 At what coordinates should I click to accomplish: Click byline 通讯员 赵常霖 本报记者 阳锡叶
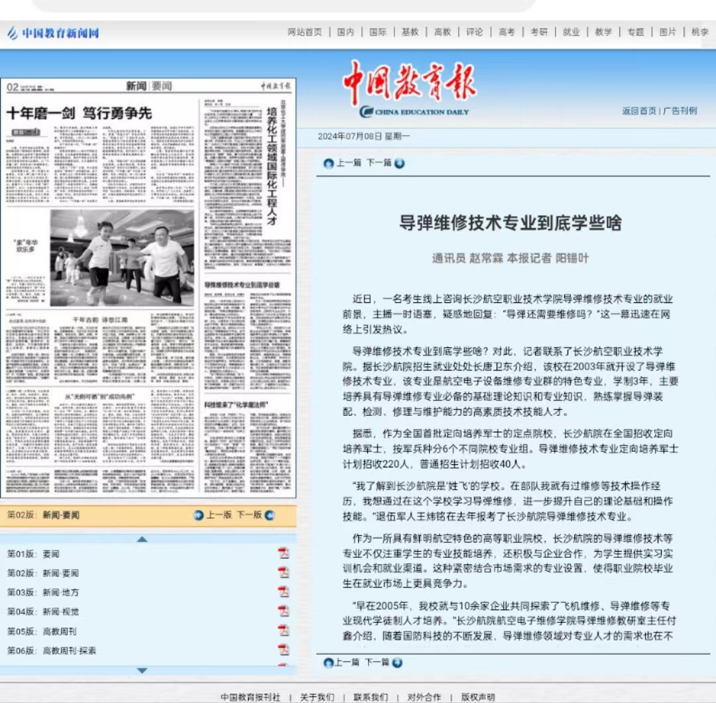510,258
